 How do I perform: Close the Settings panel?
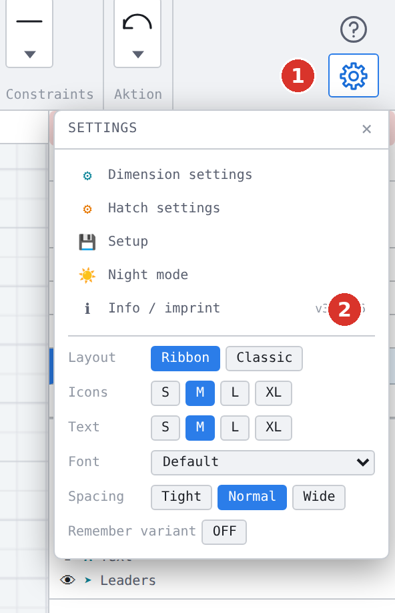point(366,129)
